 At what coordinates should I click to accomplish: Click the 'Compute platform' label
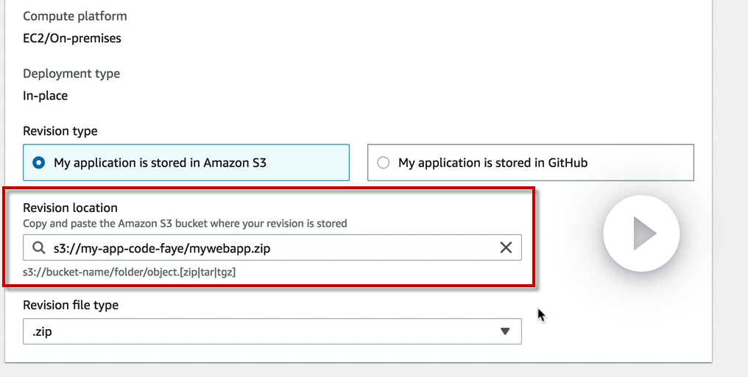[x=75, y=16]
